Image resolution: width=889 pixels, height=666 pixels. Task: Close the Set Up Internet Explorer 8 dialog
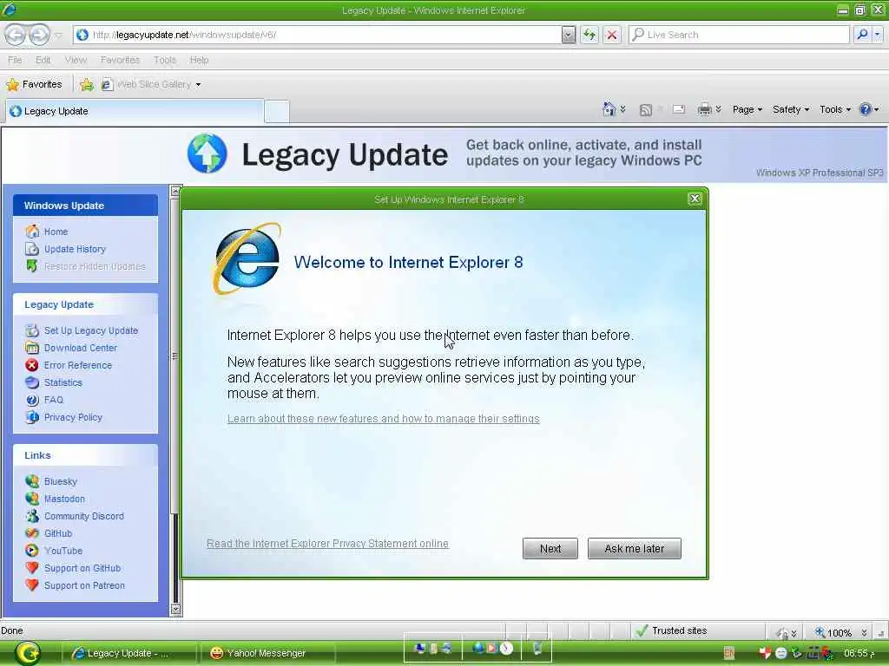[x=695, y=199]
